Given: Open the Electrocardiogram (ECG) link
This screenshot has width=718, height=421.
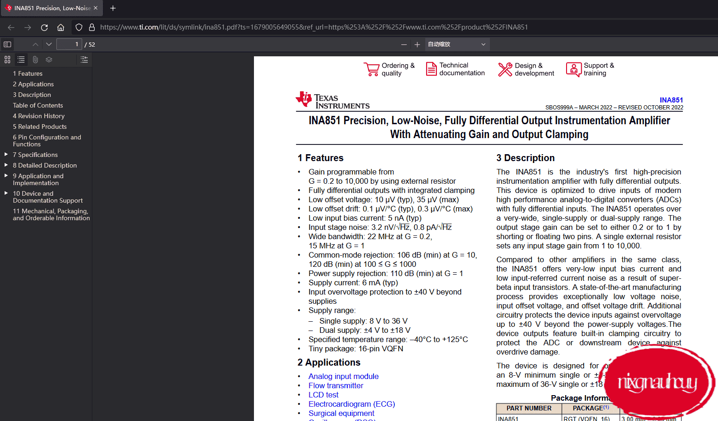Looking at the screenshot, I should click(x=352, y=404).
